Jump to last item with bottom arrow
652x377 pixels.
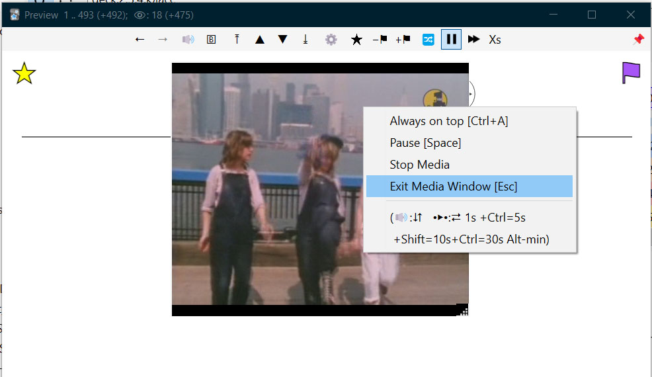(306, 40)
